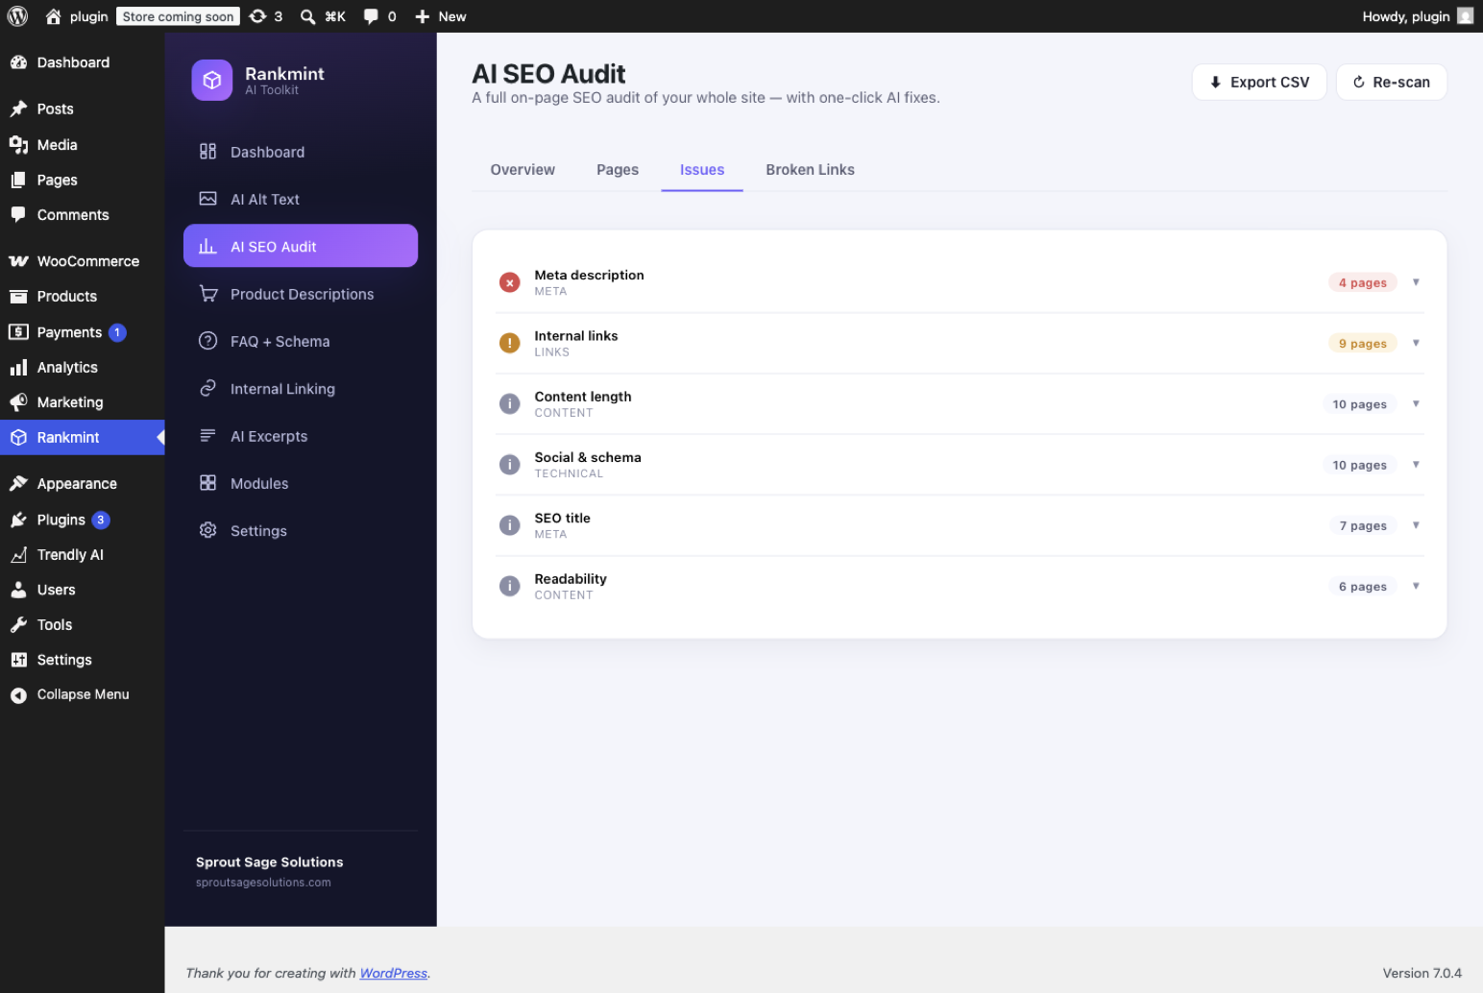
Task: Expand the Internal links issue row arrow
Action: 1416,343
